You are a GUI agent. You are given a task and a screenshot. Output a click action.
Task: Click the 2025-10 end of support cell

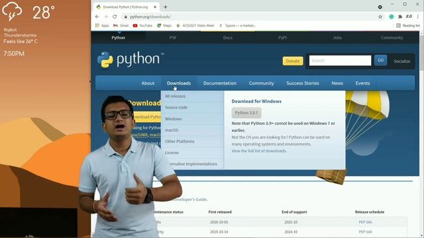coord(291,222)
